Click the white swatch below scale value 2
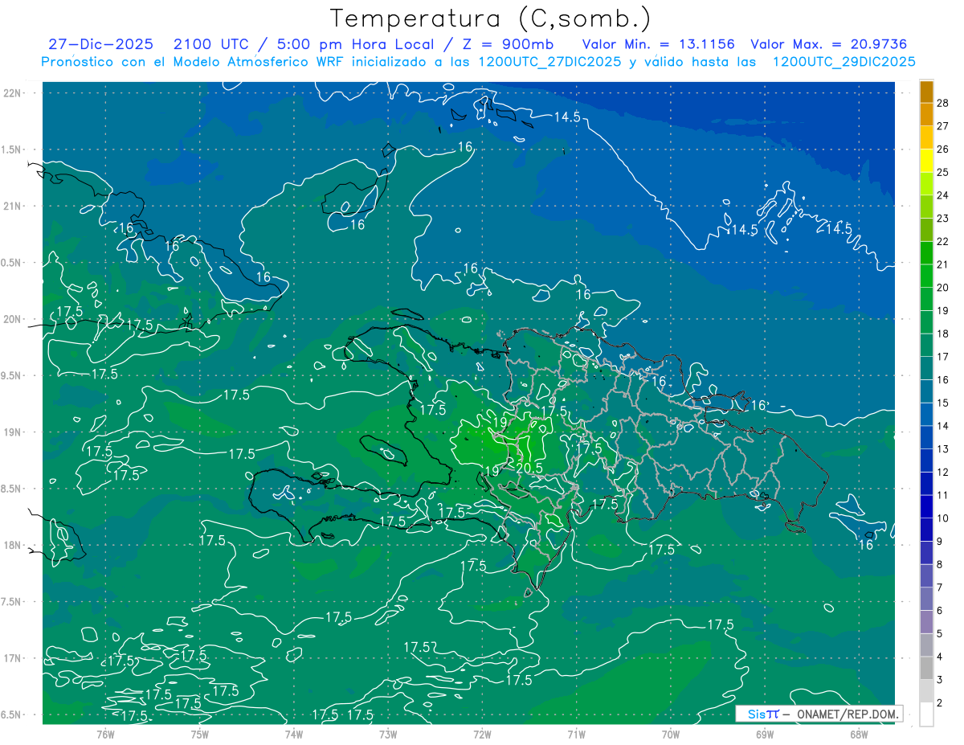 (927, 714)
